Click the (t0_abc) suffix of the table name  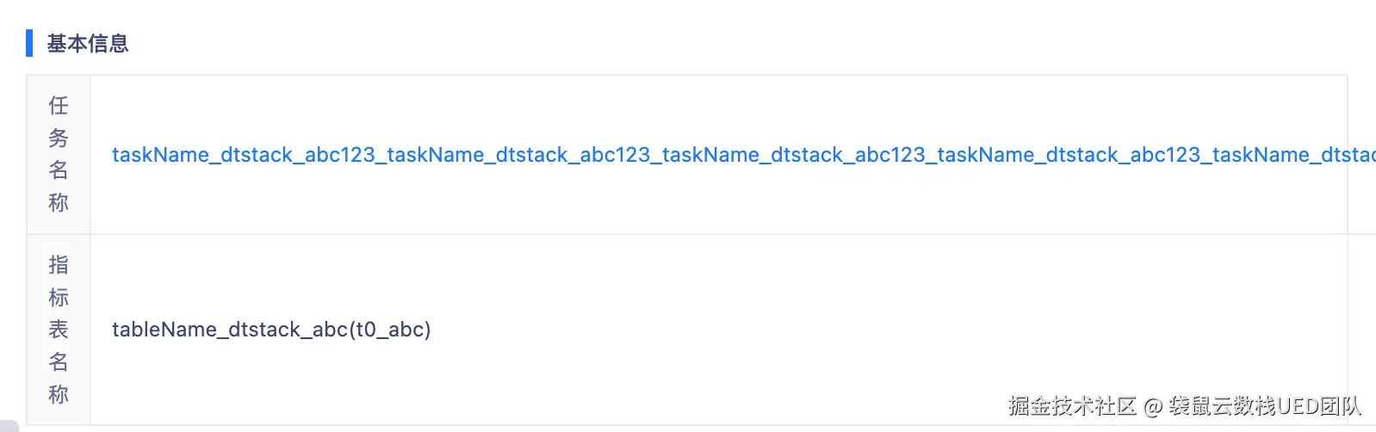[x=389, y=330]
